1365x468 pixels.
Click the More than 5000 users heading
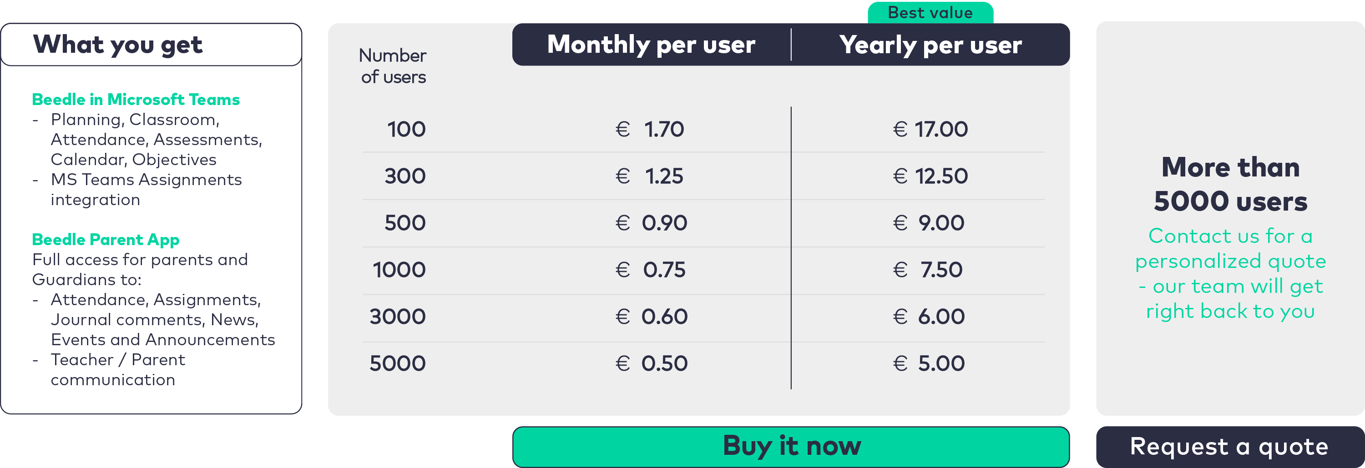1230,184
